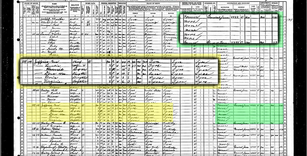307x156 pixels.
Task: Click Gus's age 40 in the enlarged callout
Action: coord(123,62)
